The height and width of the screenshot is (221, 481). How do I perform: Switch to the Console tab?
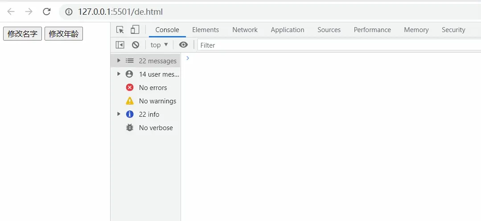[167, 30]
